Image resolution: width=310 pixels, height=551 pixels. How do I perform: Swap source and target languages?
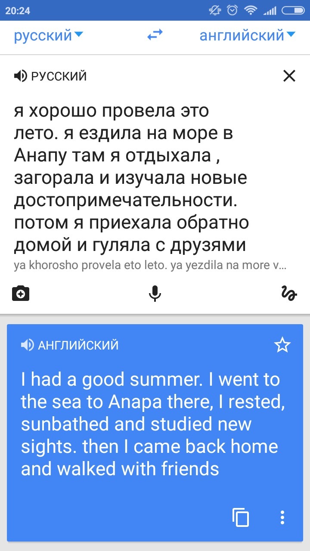155,36
